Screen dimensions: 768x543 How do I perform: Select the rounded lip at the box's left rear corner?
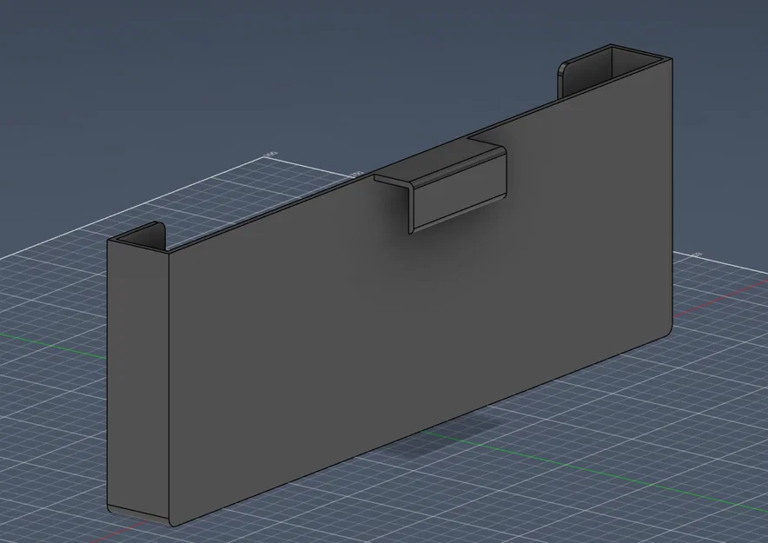147,236
